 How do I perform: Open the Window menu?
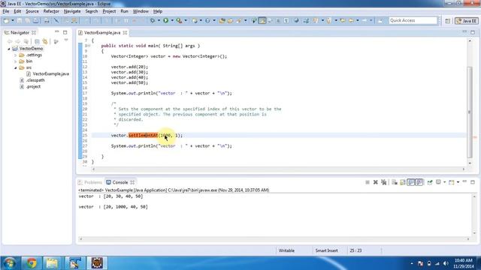tap(141, 11)
